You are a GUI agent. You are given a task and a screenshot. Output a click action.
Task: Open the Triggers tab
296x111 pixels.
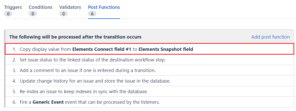pos(13,7)
